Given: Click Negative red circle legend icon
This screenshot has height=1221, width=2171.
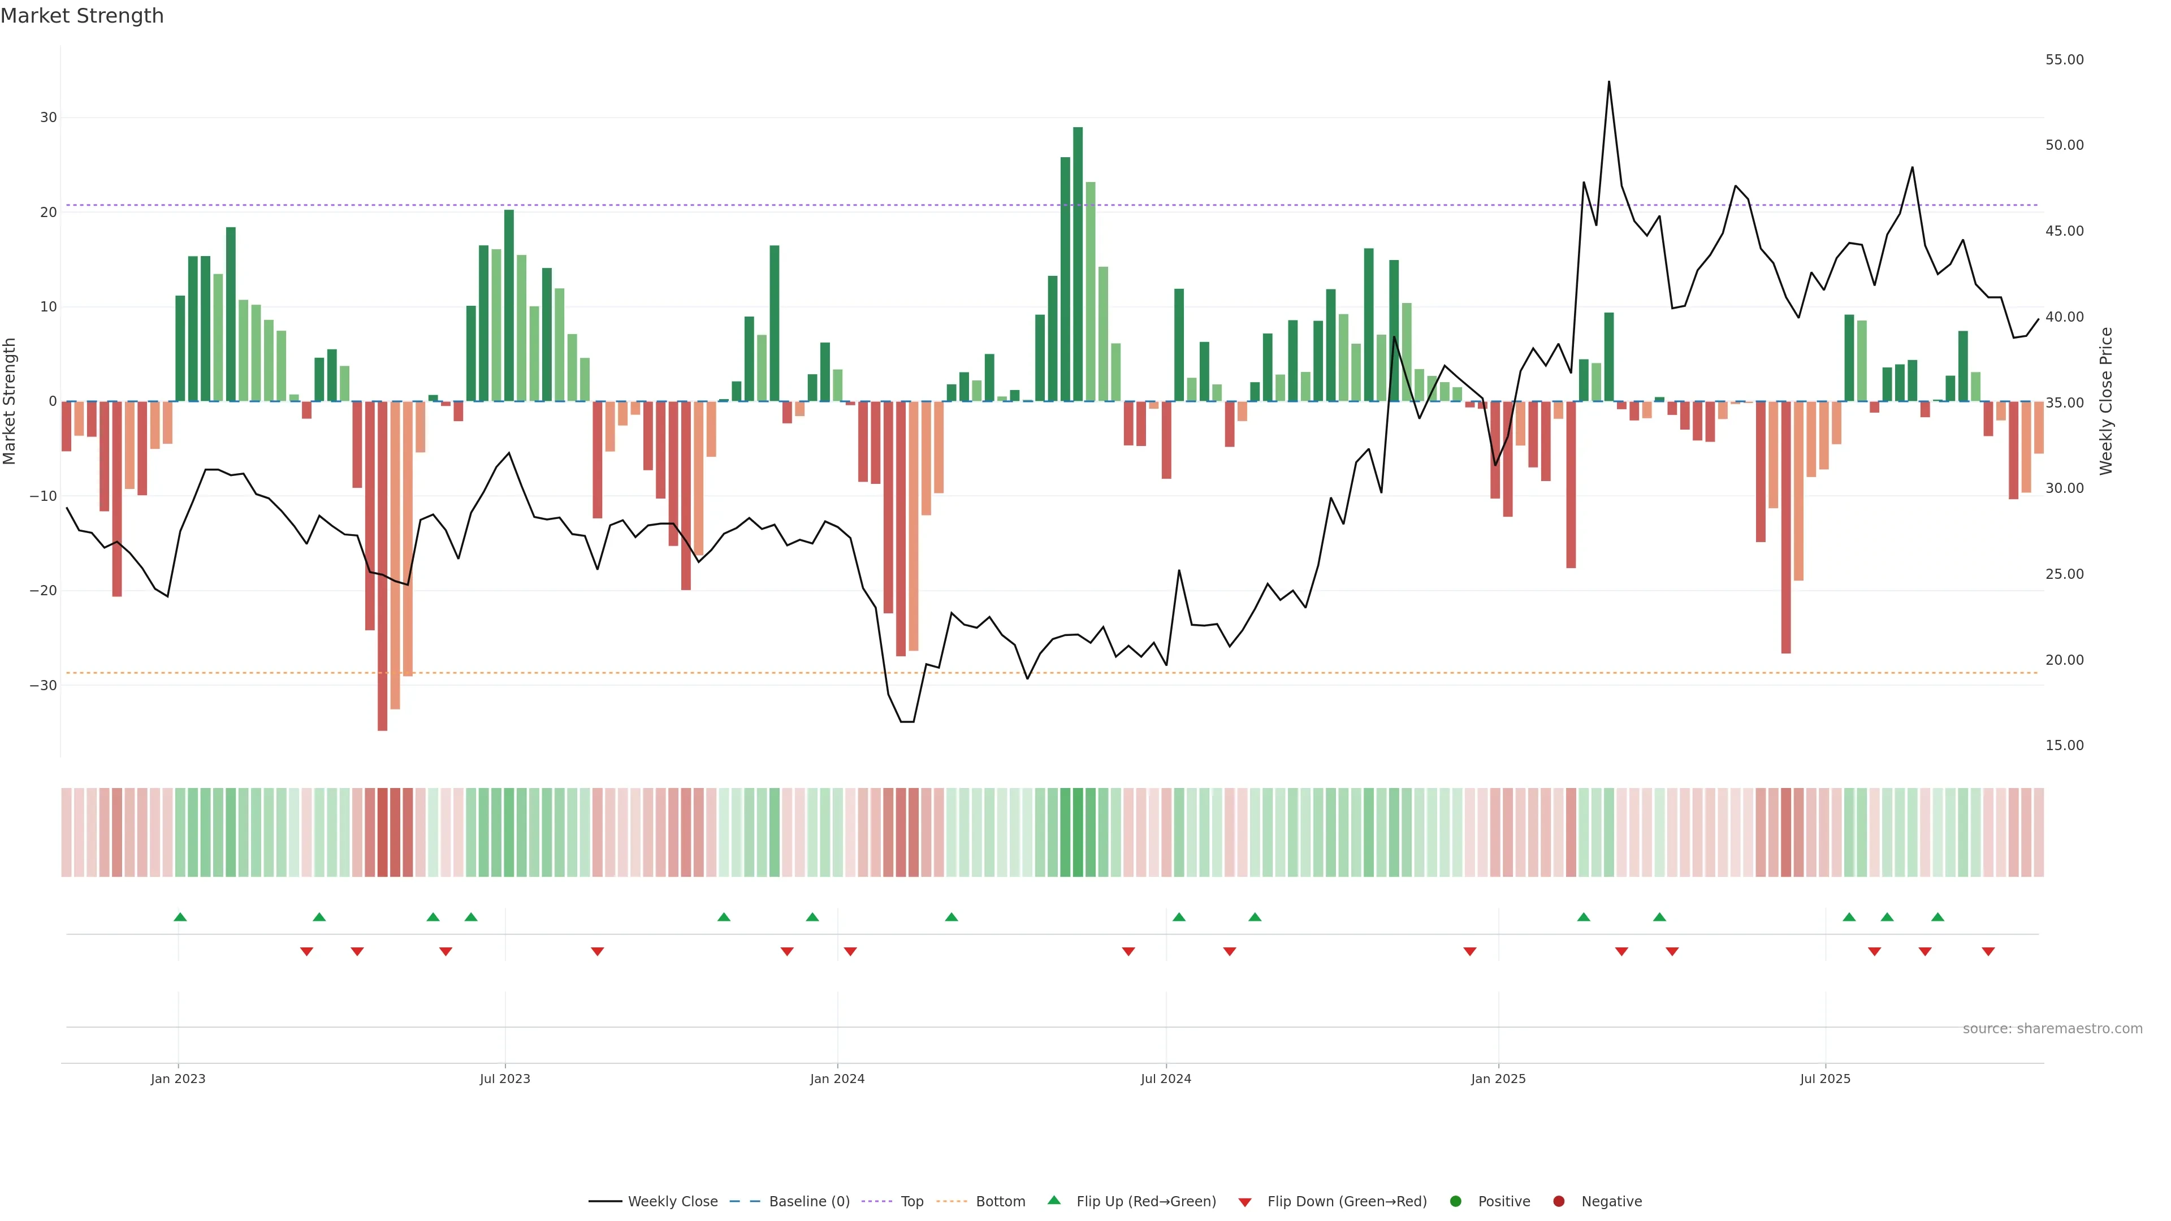Looking at the screenshot, I should [1558, 1202].
